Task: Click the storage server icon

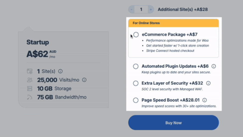Action: pos(30,89)
